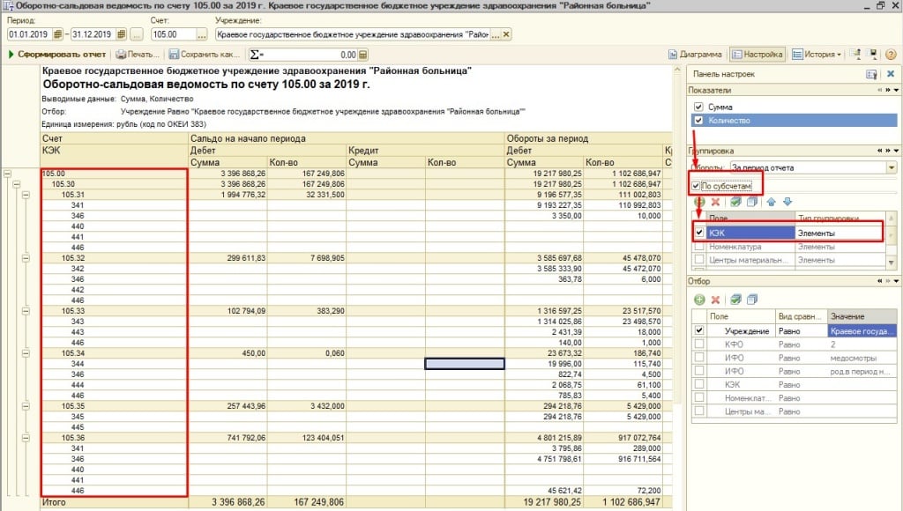Image resolution: width=903 pixels, height=511 pixels.
Task: Open calendar picker for period start date
Action: (58, 35)
